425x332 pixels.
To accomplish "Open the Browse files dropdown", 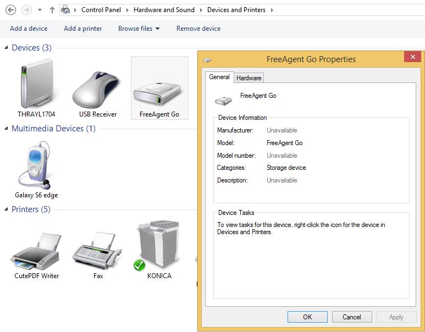I will click(139, 29).
